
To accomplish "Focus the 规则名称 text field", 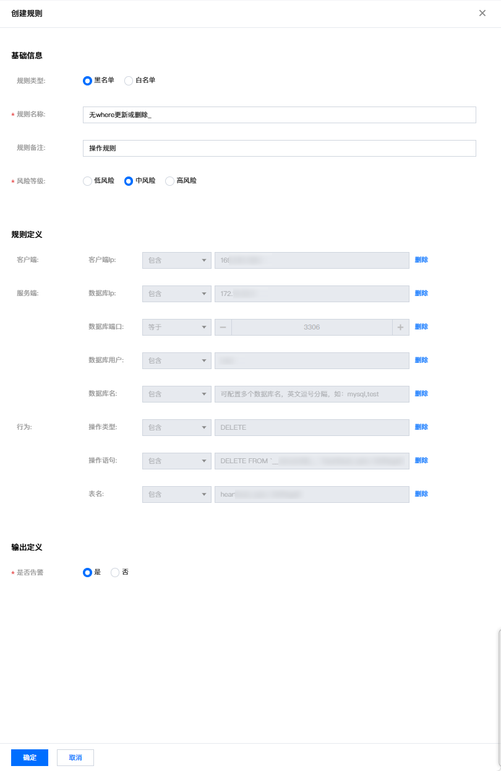I will [279, 115].
